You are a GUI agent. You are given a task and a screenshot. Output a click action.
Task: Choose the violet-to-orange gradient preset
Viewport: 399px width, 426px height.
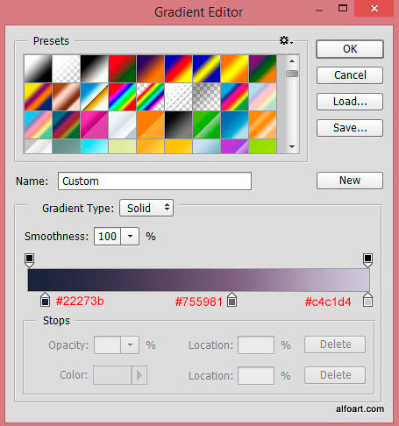pos(150,68)
